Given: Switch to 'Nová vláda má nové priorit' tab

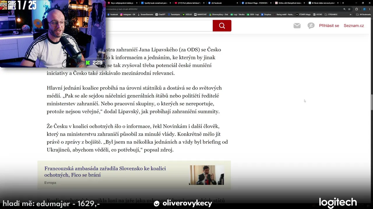Looking at the screenshot, I should click(x=323, y=3).
